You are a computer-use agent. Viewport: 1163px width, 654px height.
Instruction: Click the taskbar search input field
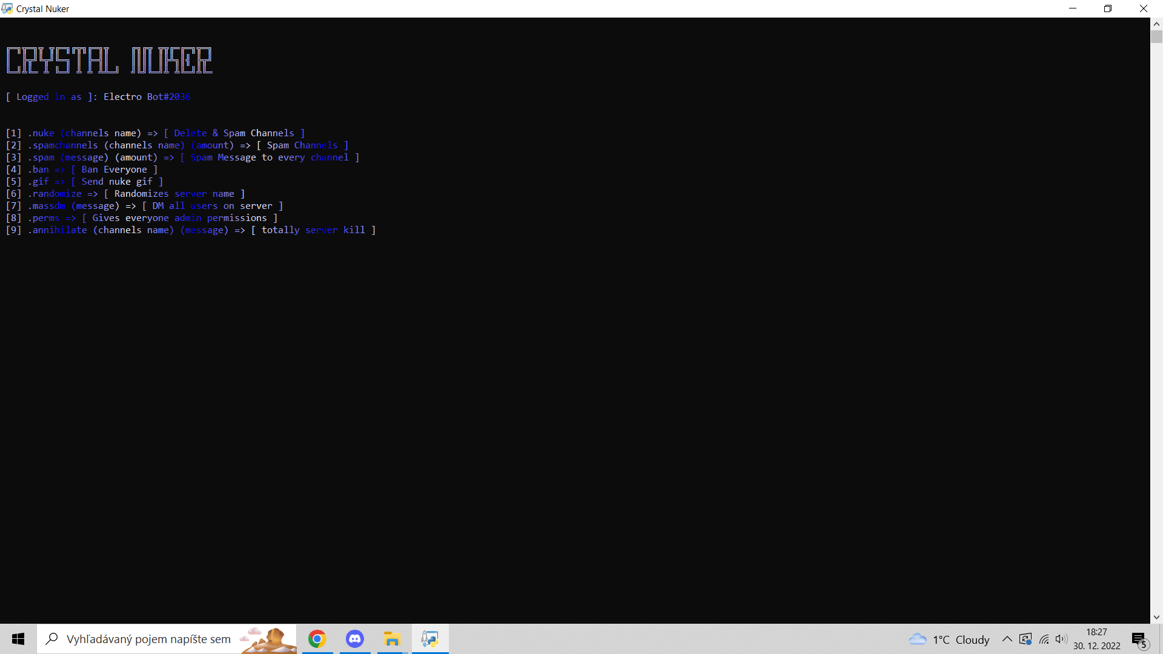(x=148, y=639)
